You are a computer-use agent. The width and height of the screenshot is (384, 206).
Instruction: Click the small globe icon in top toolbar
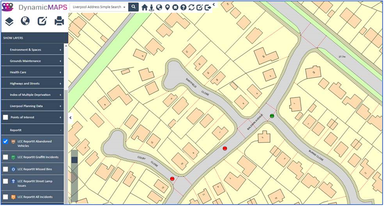point(159,7)
